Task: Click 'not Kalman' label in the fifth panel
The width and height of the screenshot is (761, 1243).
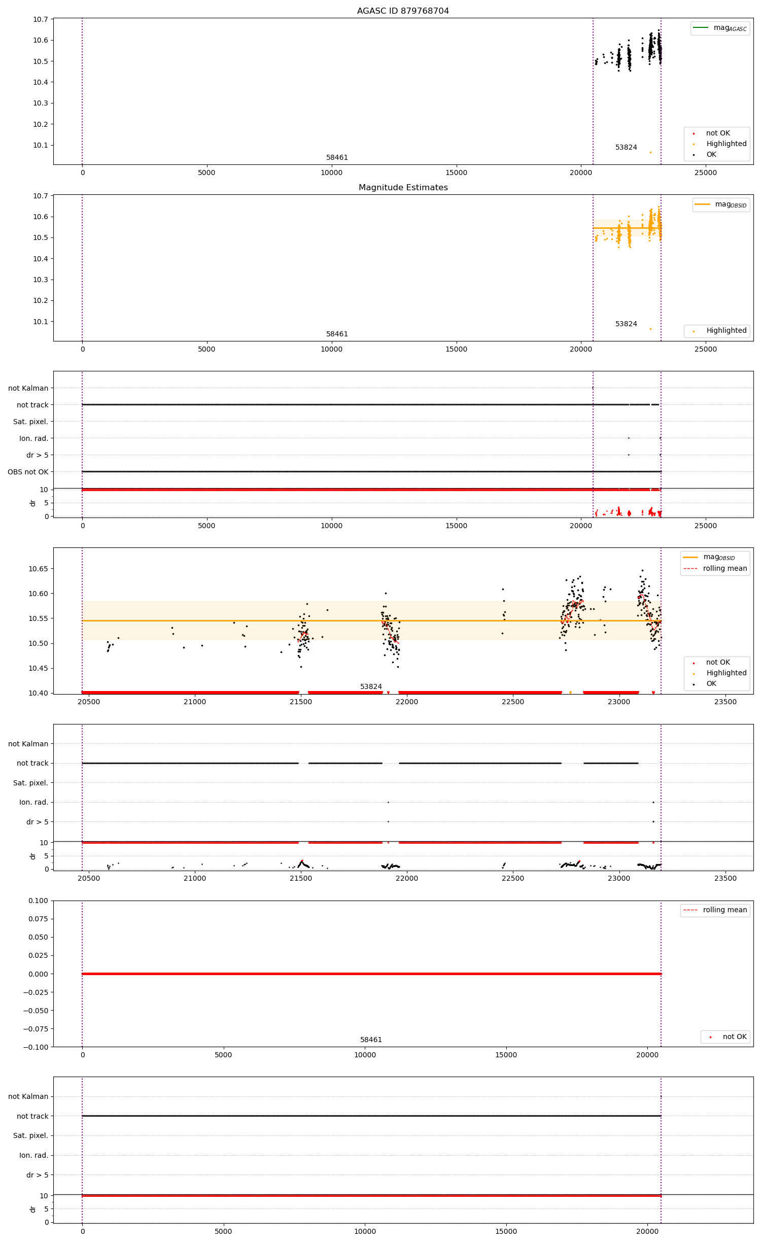Action: 28,744
